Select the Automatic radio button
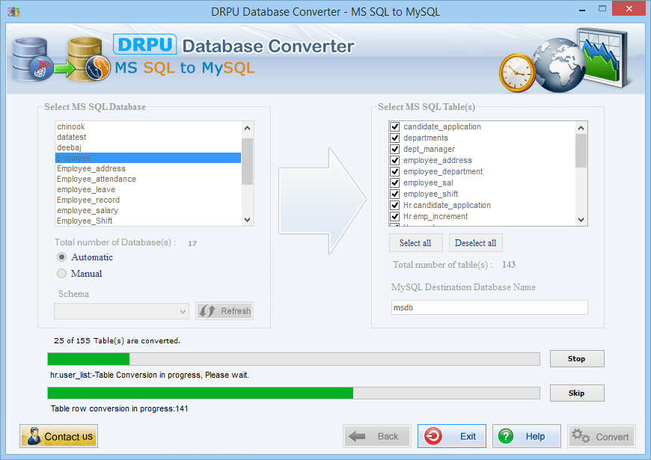This screenshot has height=460, width=651. 61,257
